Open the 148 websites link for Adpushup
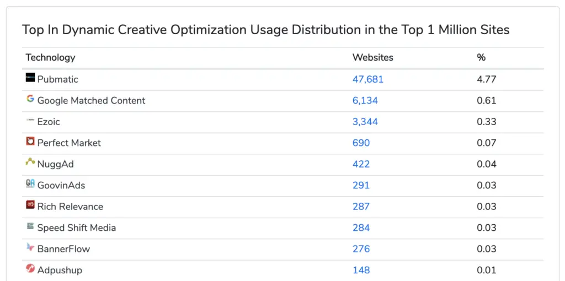 [361, 270]
